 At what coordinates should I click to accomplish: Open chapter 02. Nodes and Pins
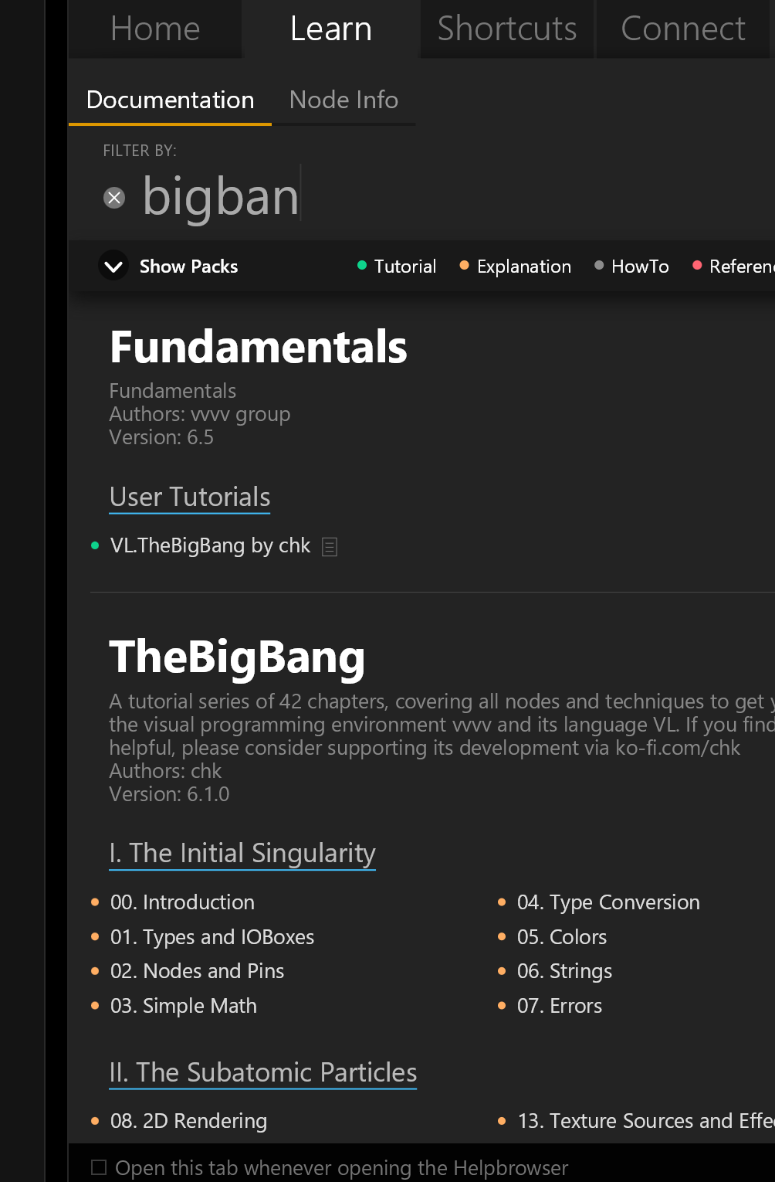(x=197, y=971)
